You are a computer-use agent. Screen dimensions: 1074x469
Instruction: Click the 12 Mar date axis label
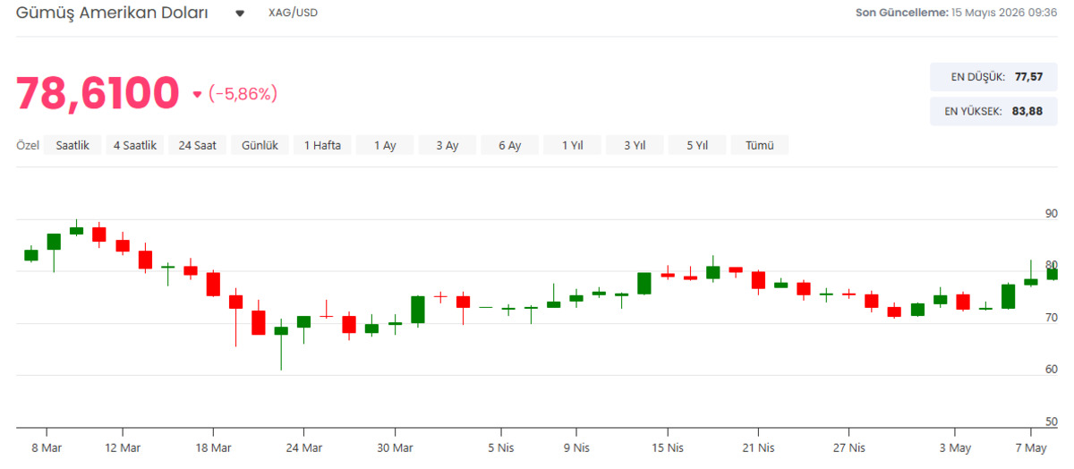point(124,448)
